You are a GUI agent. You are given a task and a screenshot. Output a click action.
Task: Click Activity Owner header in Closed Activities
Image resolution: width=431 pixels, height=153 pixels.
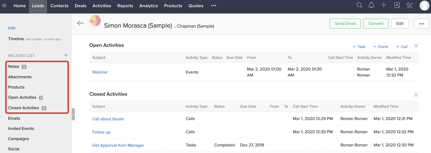[353, 107]
